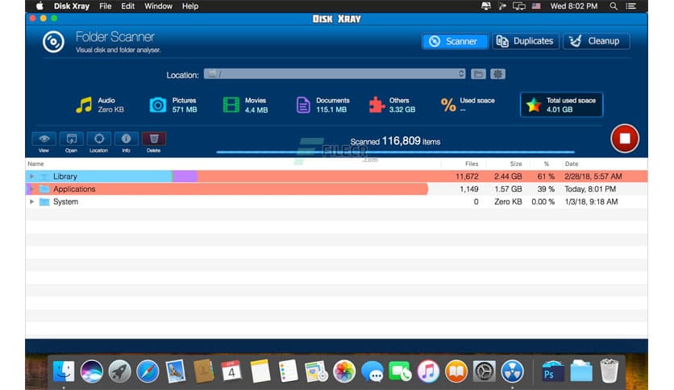This screenshot has height=390, width=674.
Task: Click the Open toolbar icon
Action: (x=72, y=139)
